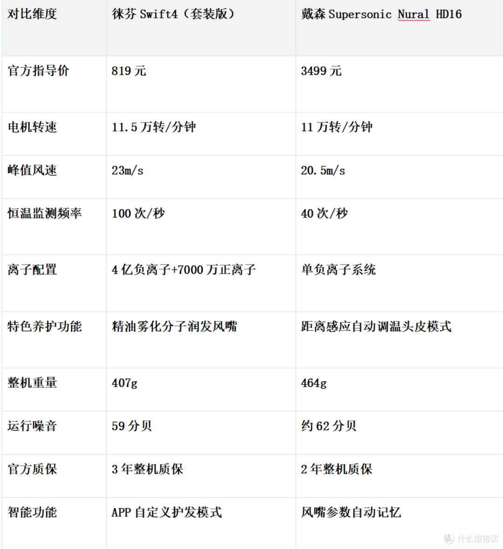Click the row label '整机重量'
This screenshot has height=549, width=503.
pyautogui.click(x=32, y=383)
